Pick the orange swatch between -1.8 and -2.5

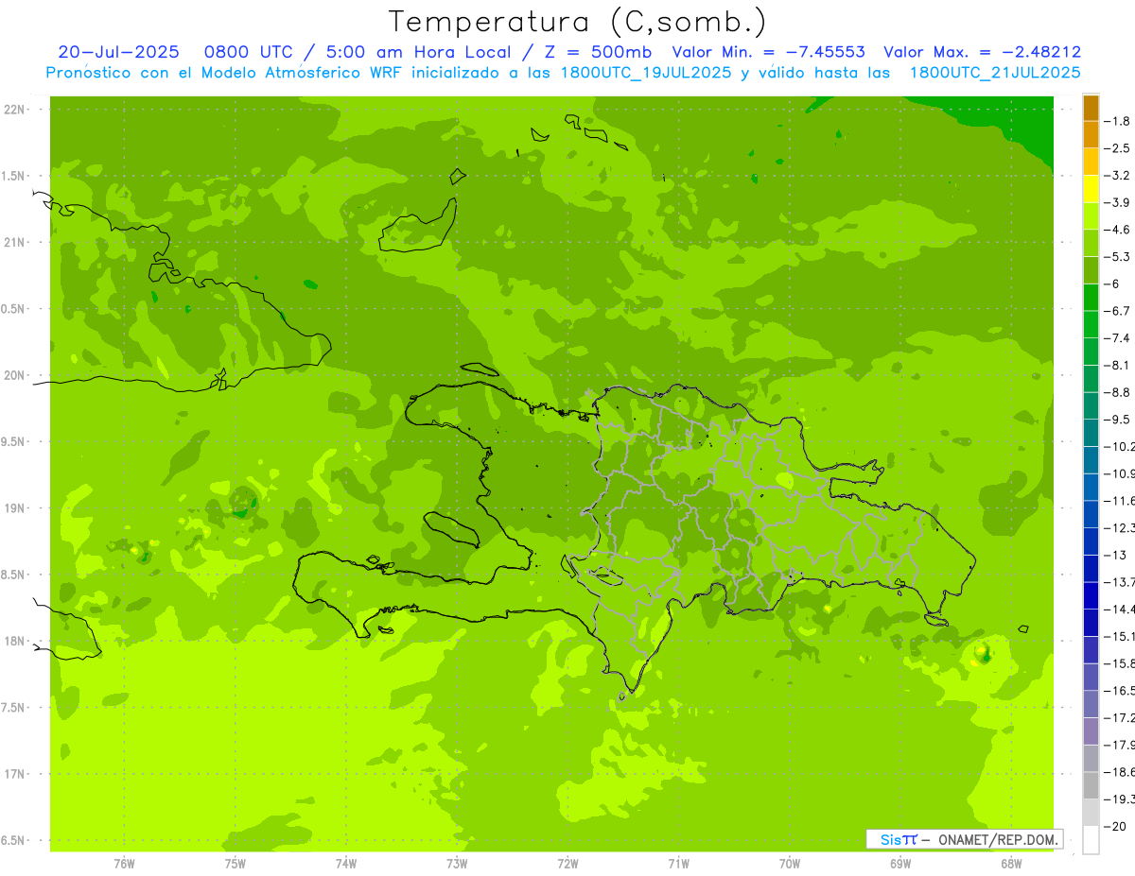1091,135
